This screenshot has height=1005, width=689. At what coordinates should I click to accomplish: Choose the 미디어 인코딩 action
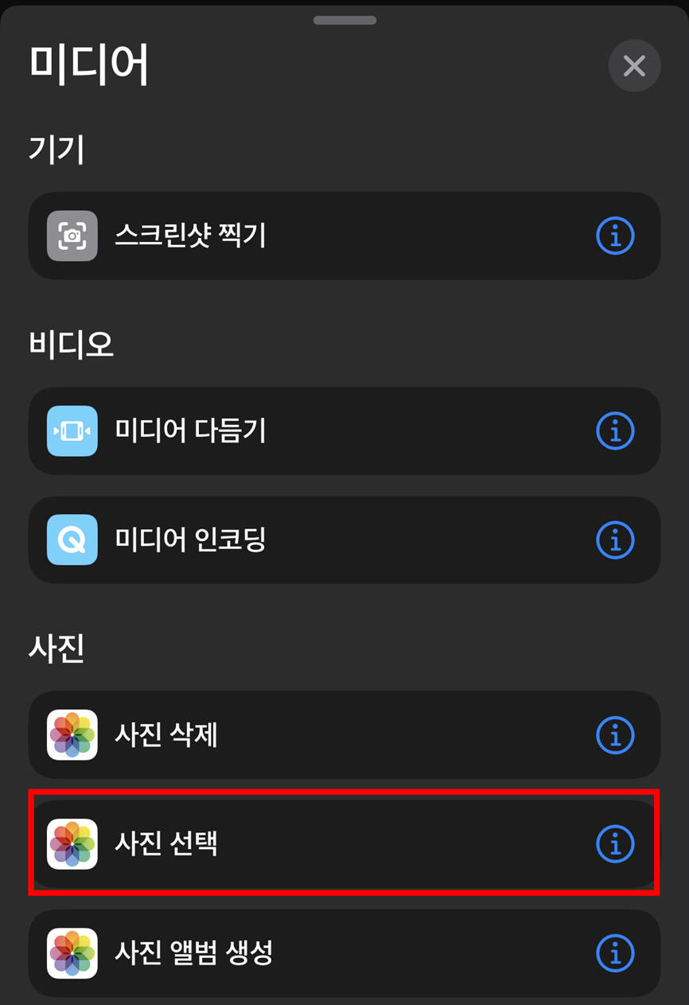click(344, 540)
